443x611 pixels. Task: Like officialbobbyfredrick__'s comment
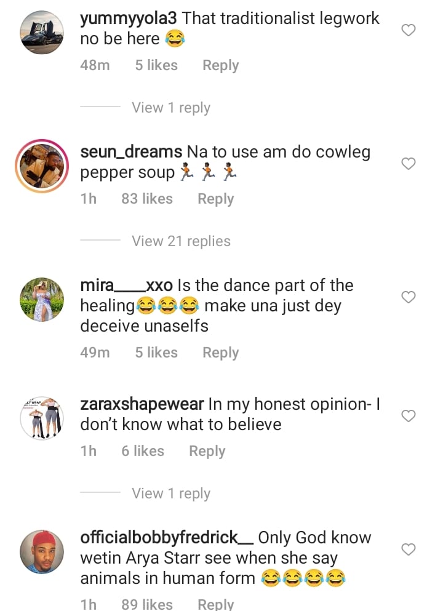click(409, 549)
